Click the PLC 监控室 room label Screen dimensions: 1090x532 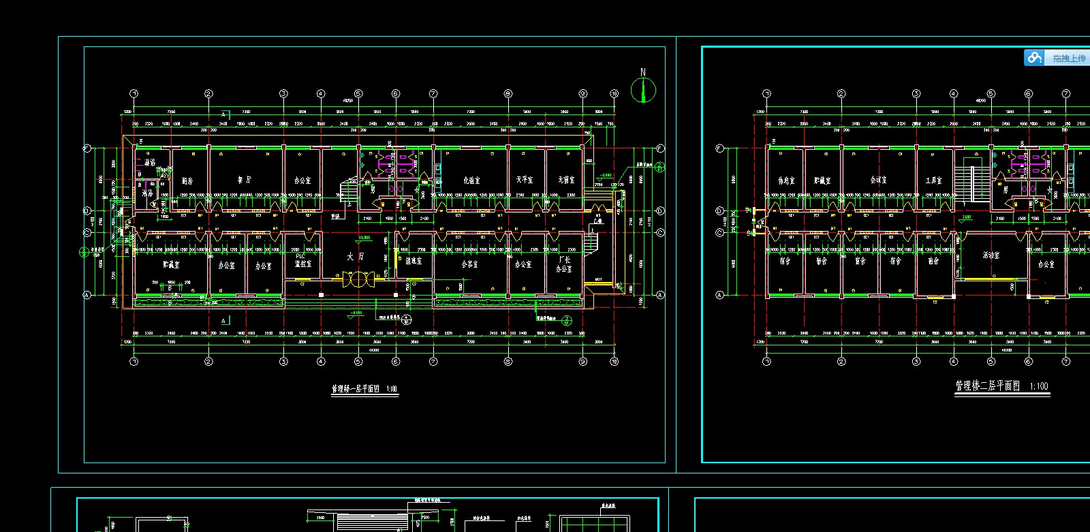point(302,260)
